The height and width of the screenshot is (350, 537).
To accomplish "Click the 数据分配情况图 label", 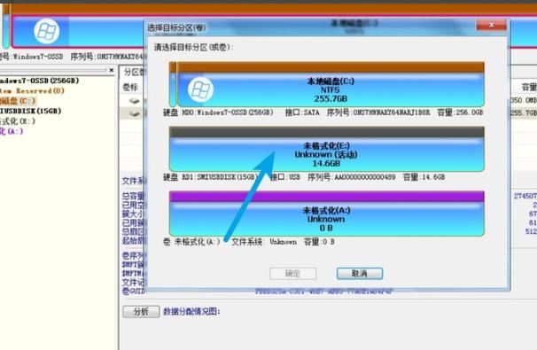I will pos(191,312).
